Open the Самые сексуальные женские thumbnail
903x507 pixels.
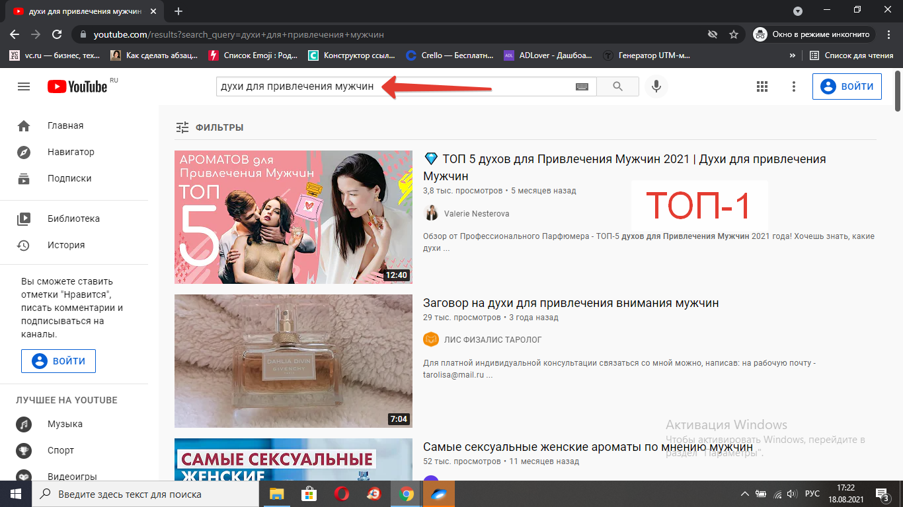(294, 459)
